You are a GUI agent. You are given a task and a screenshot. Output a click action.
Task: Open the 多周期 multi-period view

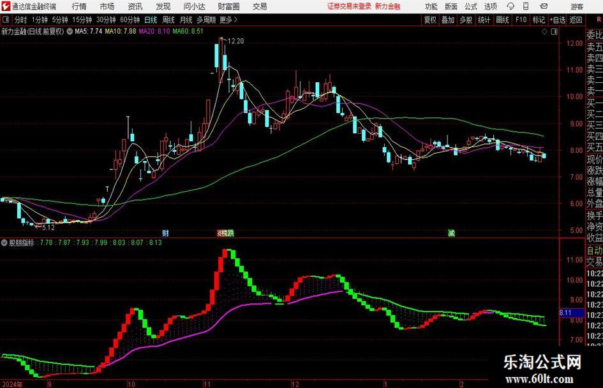(206, 20)
